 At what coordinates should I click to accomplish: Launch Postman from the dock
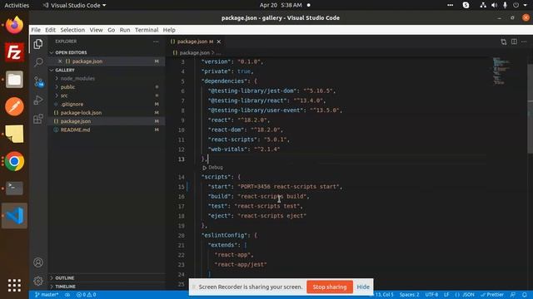pyautogui.click(x=14, y=107)
